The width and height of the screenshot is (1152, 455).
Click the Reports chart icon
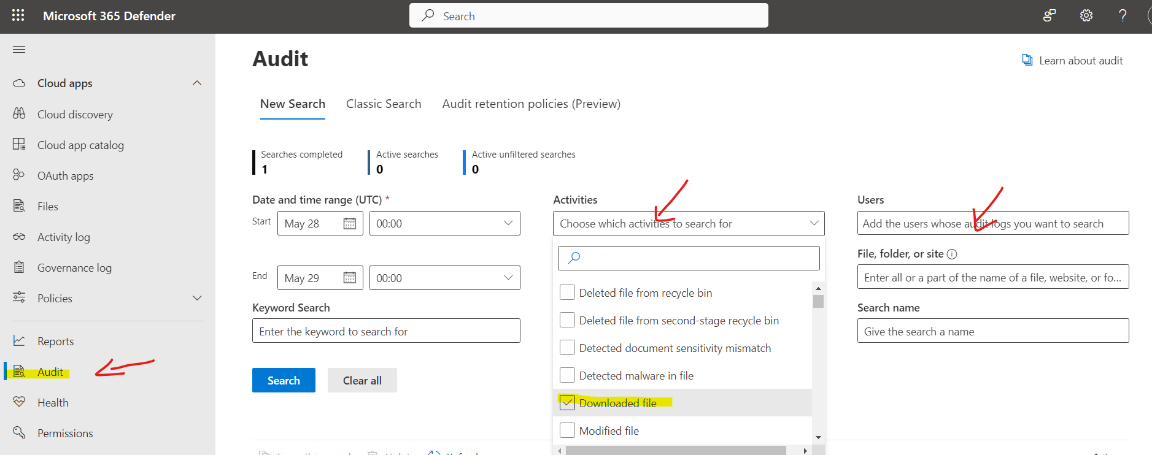pos(19,340)
